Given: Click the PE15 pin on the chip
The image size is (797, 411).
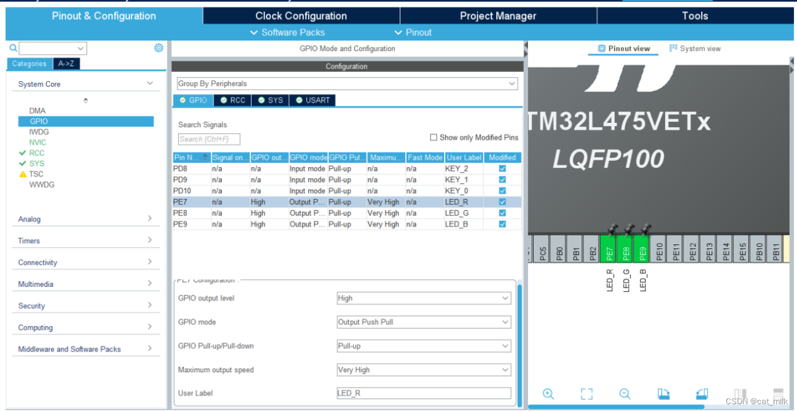Looking at the screenshot, I should 742,250.
